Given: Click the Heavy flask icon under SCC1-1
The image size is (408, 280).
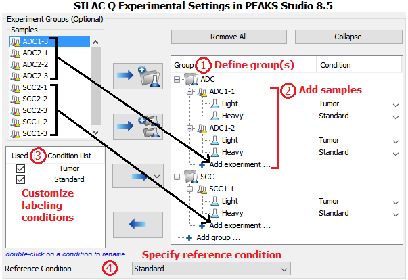Looking at the screenshot, I should pos(214,213).
